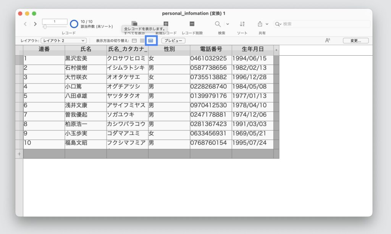Enter Find mode via 検索 icon
391x234 pixels.
click(217, 24)
